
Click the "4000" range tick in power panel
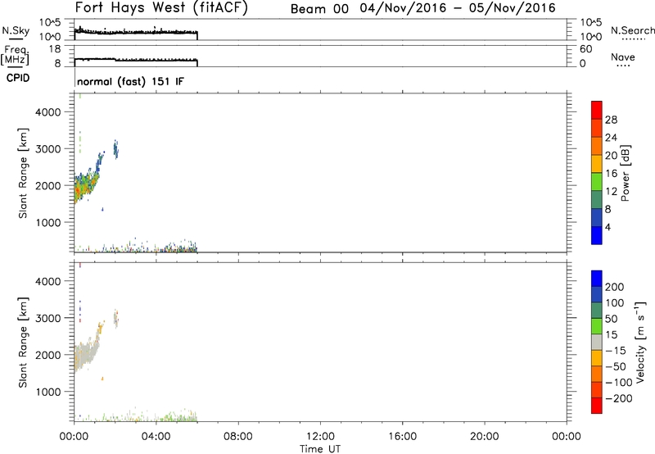[x=47, y=112]
